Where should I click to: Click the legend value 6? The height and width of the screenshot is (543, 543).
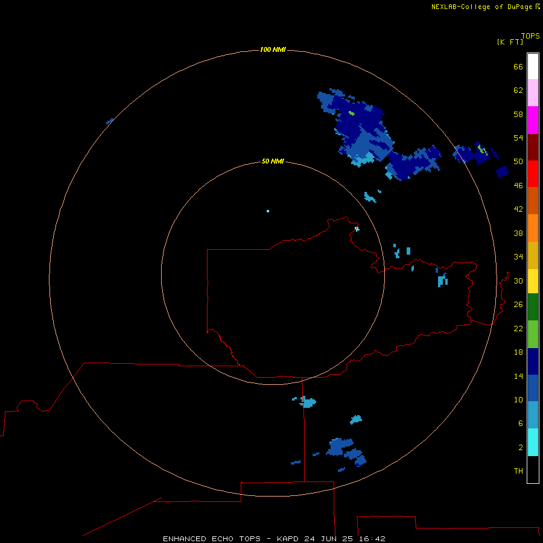coord(521,423)
